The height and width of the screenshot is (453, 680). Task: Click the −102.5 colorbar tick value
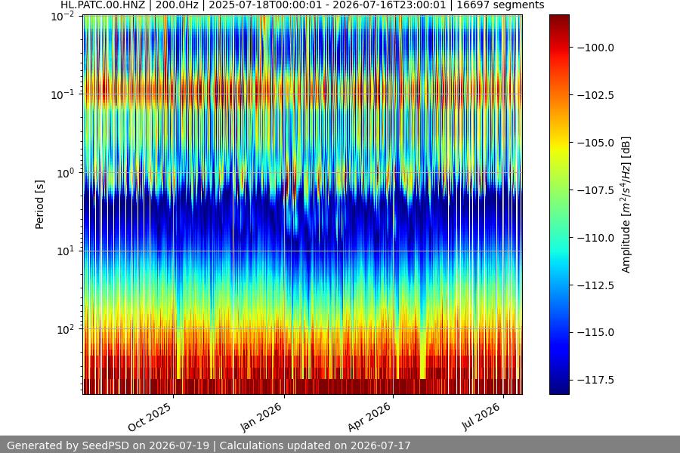click(596, 95)
